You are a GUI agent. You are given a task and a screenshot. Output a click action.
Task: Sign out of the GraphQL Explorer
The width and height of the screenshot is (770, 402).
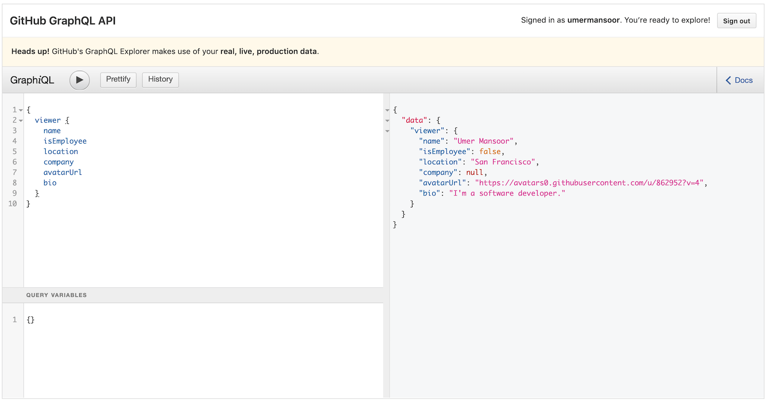coord(737,21)
